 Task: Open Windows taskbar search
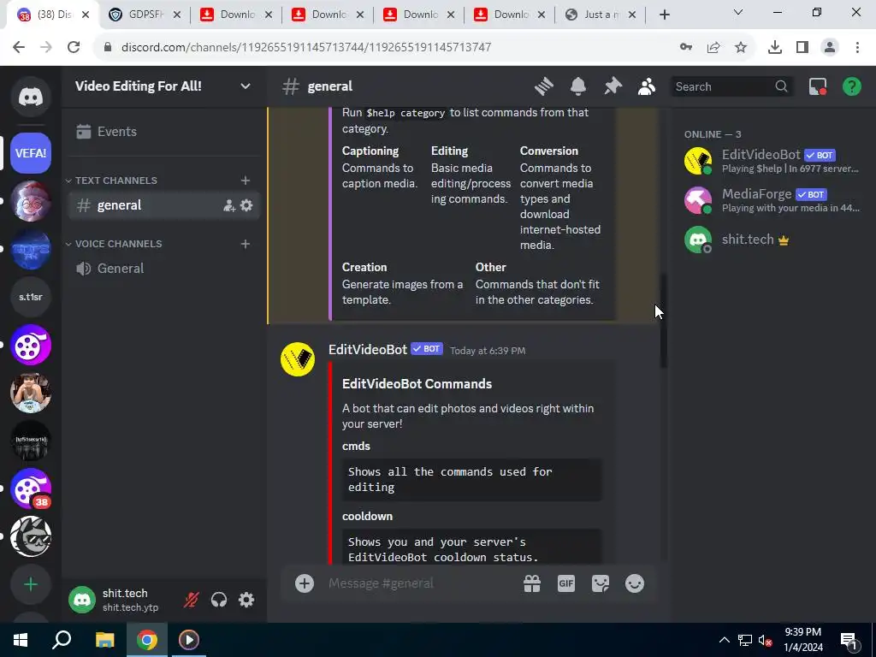[x=62, y=640]
